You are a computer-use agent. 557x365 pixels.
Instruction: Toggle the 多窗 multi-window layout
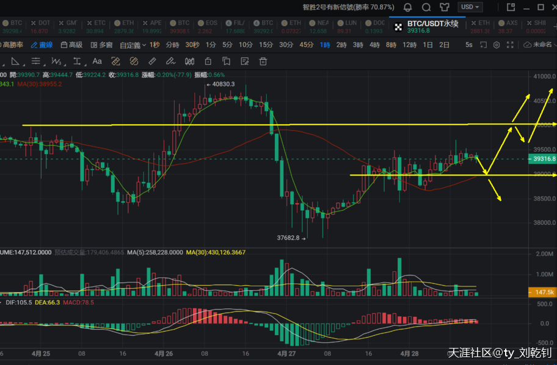pos(101,45)
